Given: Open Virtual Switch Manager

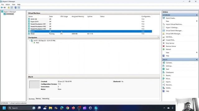Looking at the screenshot, I should click(x=174, y=31).
